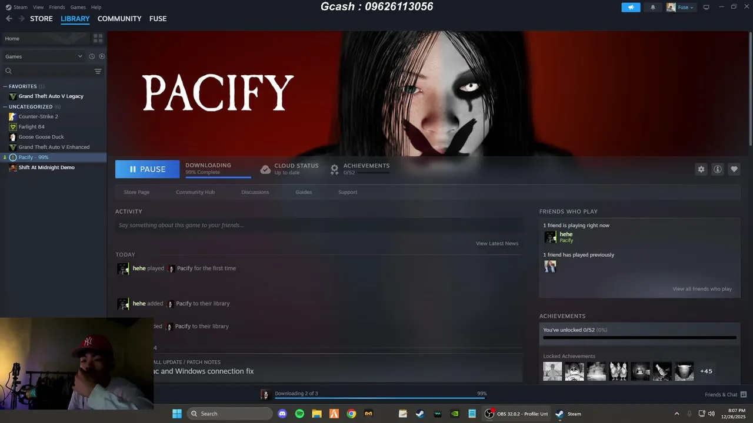
Task: Open the Support tab
Action: pos(348,192)
